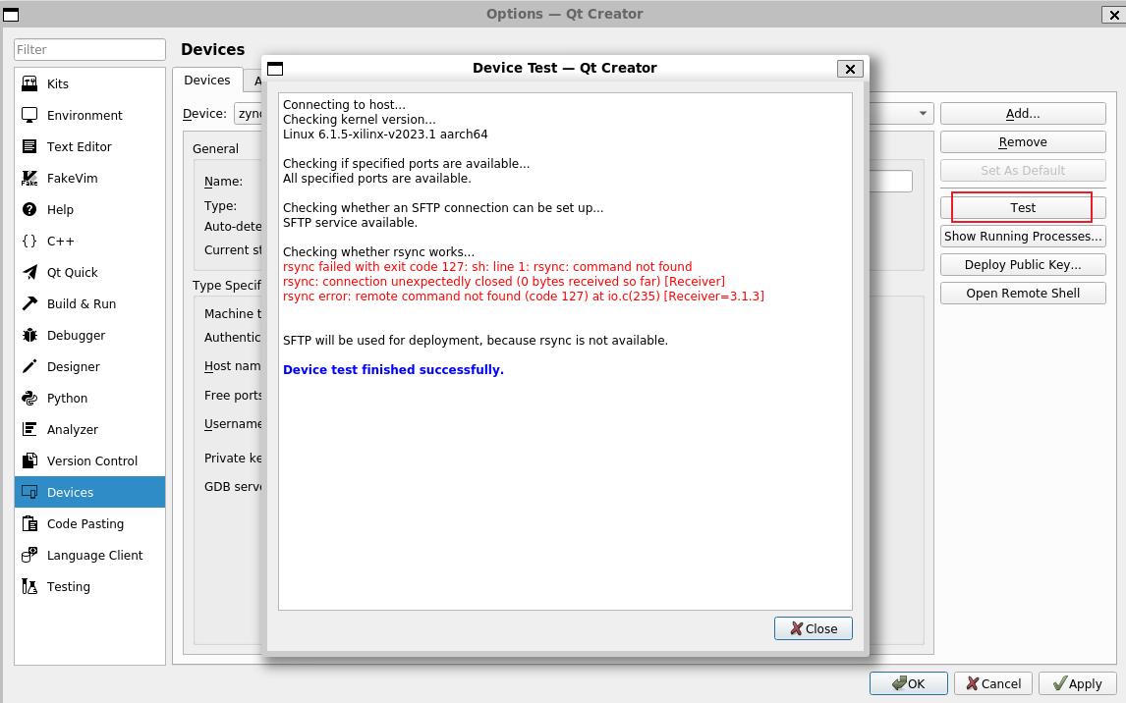This screenshot has width=1126, height=703.
Task: Click the Remove device button
Action: point(1023,142)
